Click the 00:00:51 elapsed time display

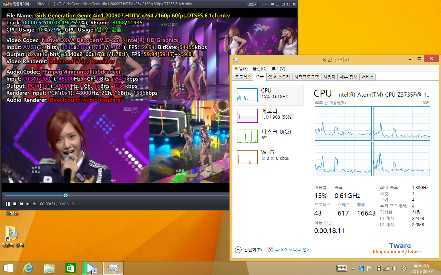pos(48,204)
